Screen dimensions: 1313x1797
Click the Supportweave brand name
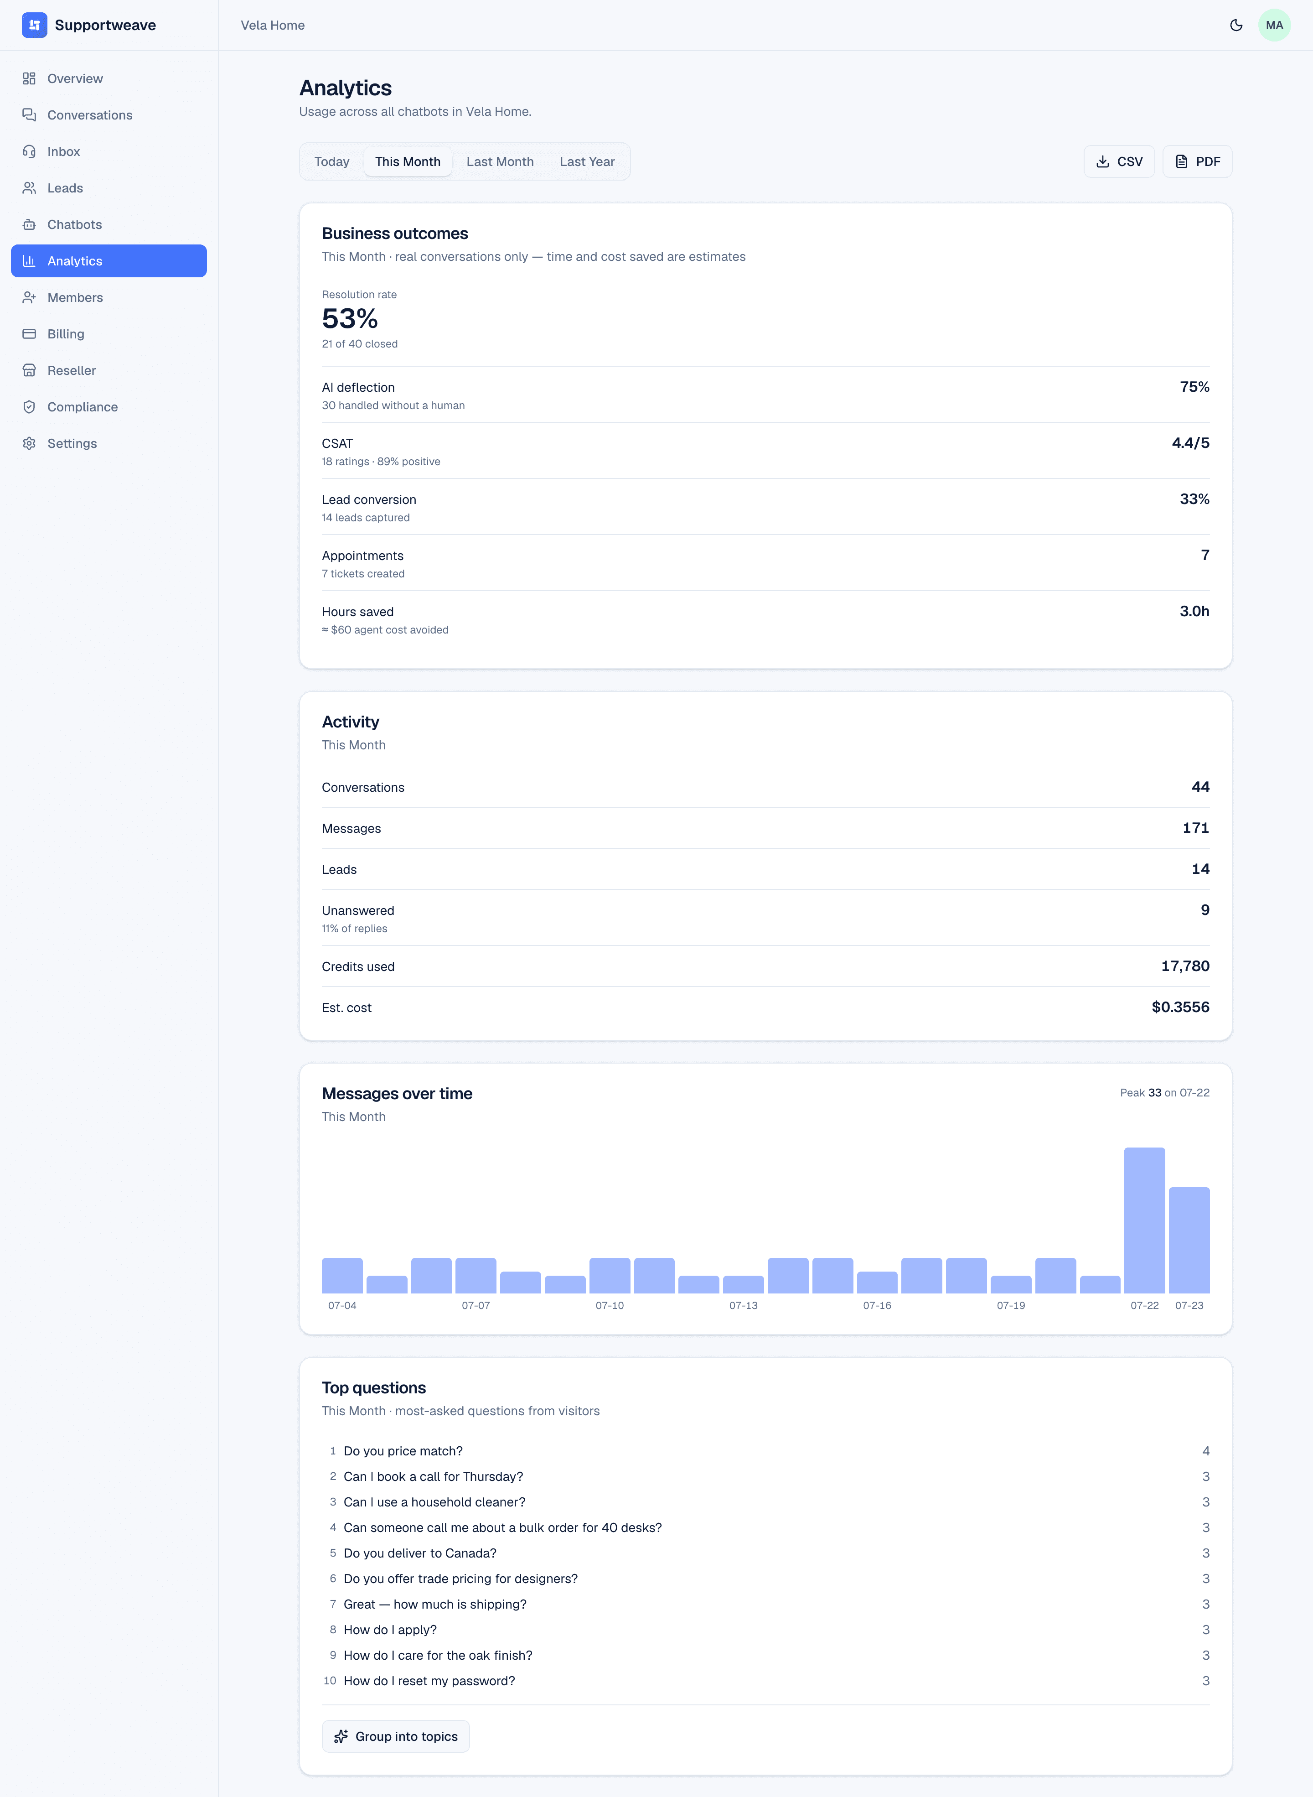[105, 26]
